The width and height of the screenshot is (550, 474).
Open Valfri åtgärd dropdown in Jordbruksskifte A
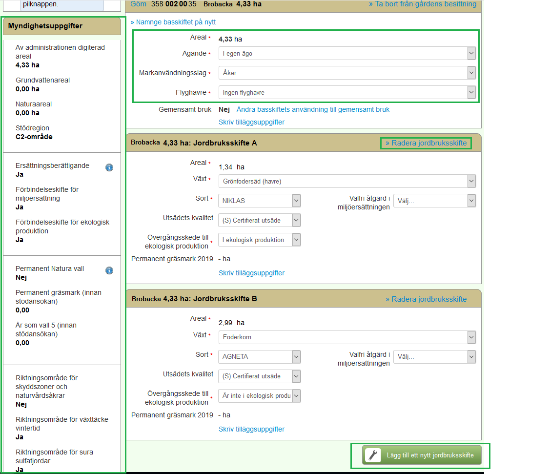click(x=435, y=201)
